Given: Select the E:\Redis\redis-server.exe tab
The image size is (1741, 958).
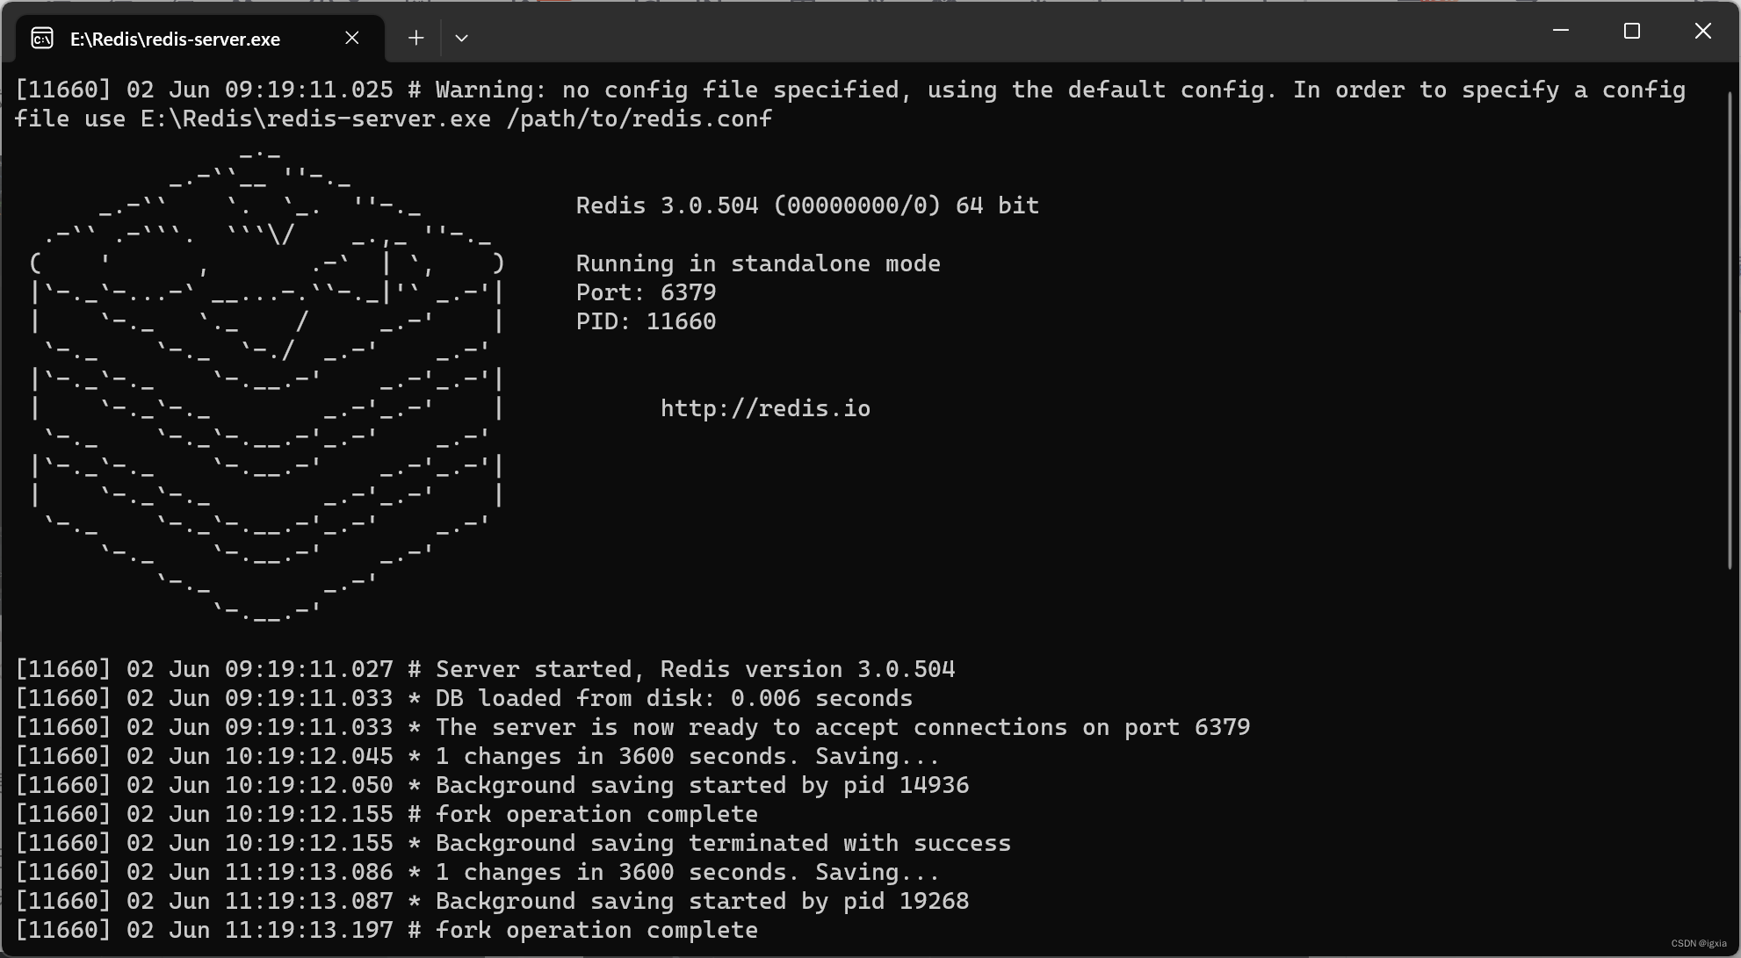Looking at the screenshot, I should click(x=200, y=39).
